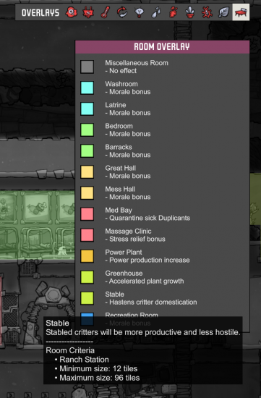
Task: Click the cyan Latrine color swatch
Action: pos(87,109)
